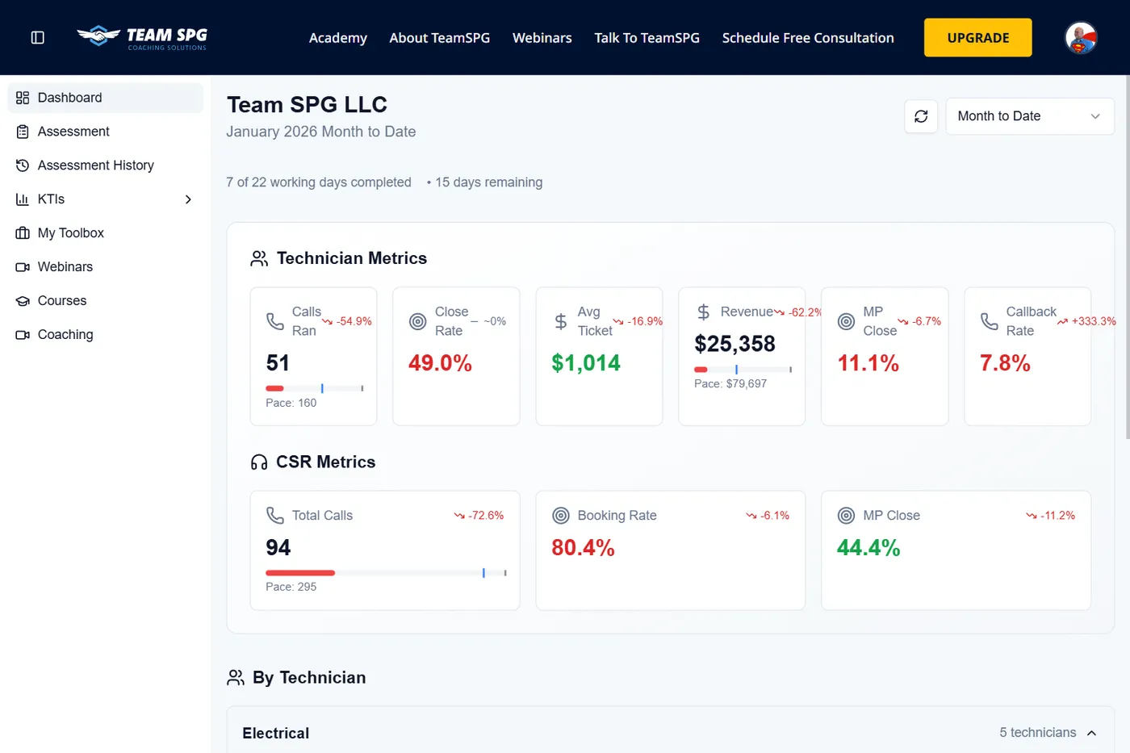Click the Close Rate target icon

click(x=418, y=321)
